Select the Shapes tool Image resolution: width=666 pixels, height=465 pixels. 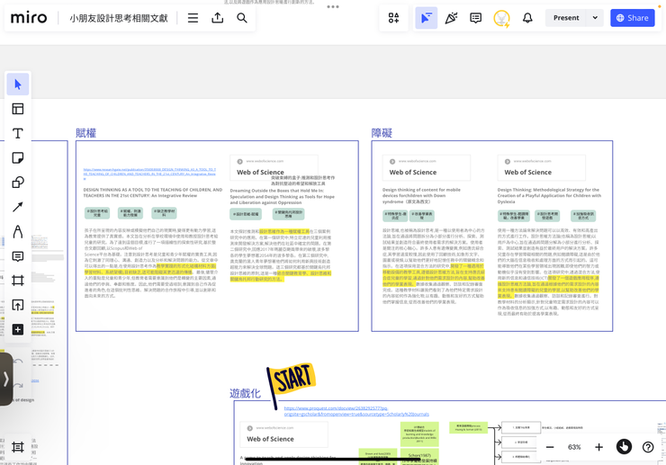(18, 183)
